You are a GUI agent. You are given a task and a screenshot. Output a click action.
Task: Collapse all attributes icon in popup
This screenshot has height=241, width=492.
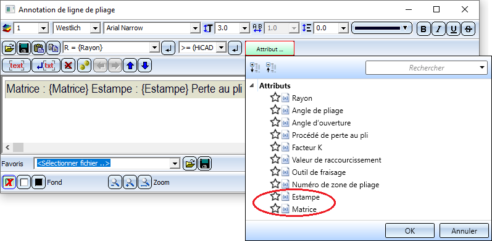coord(271,67)
